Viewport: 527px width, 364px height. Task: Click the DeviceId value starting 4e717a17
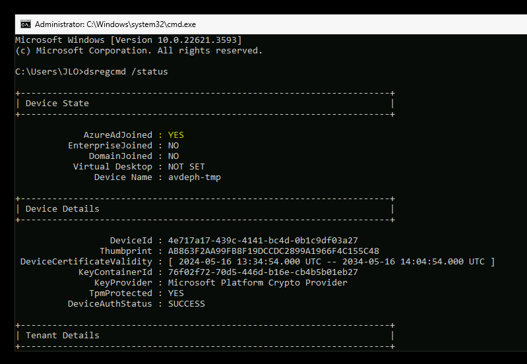point(263,241)
